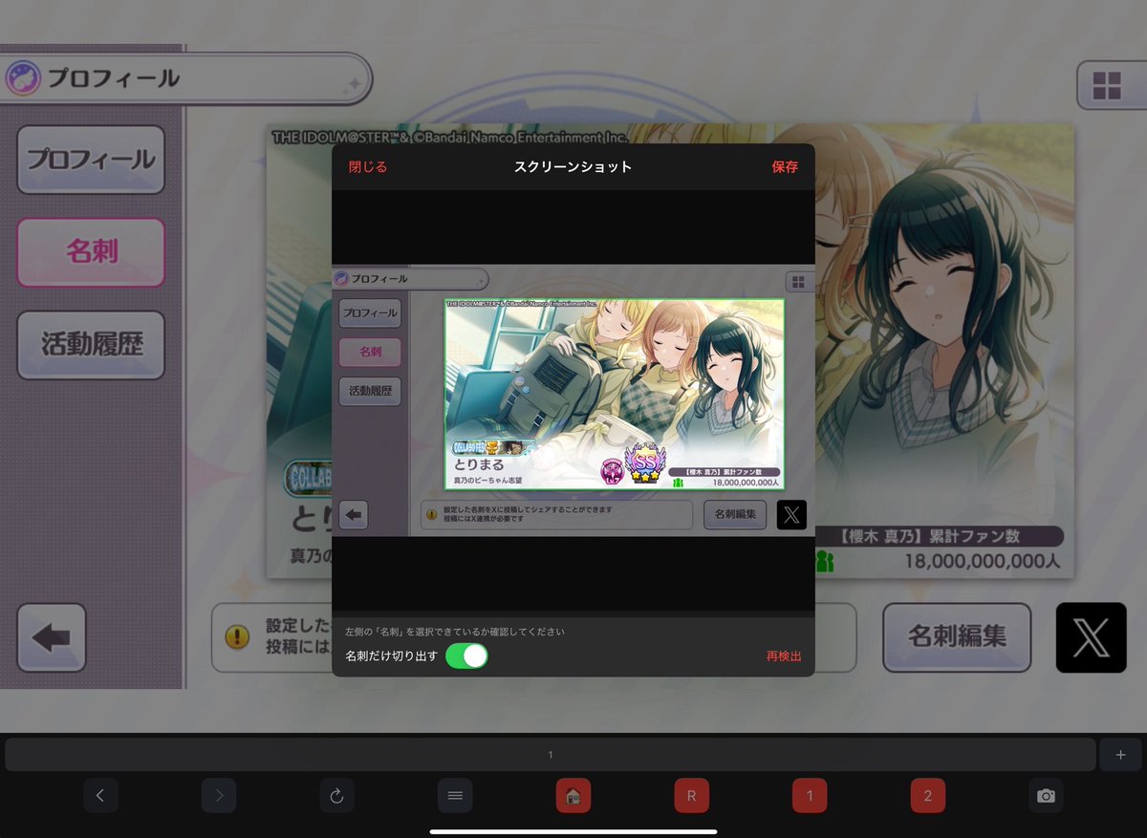The height and width of the screenshot is (838, 1147).
Task: Take a screenshot with camera icon
Action: point(1047,796)
